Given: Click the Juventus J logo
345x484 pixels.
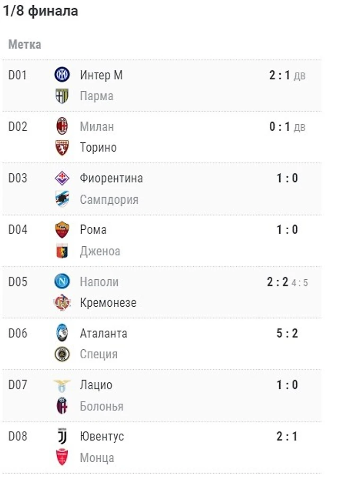Looking at the screenshot, I should coord(62,436).
